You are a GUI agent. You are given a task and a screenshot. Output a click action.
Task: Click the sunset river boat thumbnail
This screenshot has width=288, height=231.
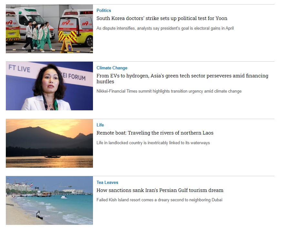(49, 143)
